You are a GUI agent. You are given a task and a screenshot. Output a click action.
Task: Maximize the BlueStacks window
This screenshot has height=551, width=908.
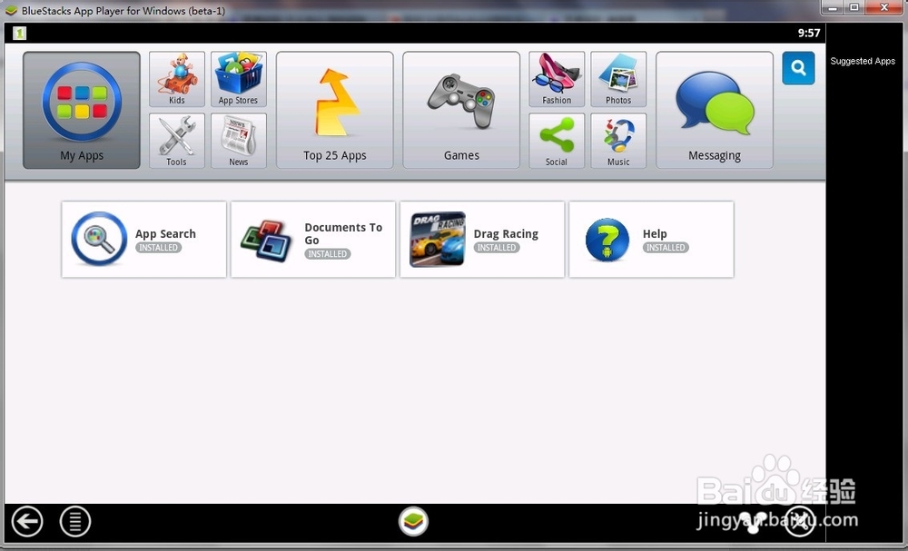click(854, 7)
